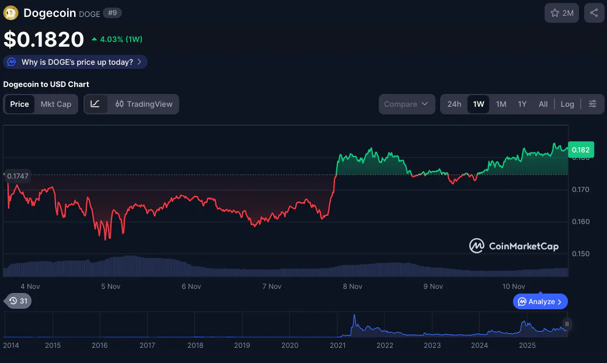Open the TradingView candlestick chart
The width and height of the screenshot is (607, 363).
[x=144, y=104]
